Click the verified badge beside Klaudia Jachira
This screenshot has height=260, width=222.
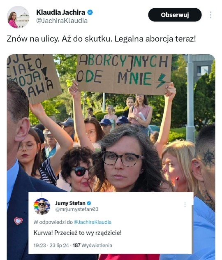[90, 12]
